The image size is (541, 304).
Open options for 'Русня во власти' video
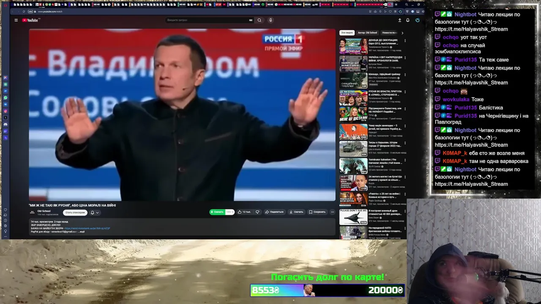point(405,92)
